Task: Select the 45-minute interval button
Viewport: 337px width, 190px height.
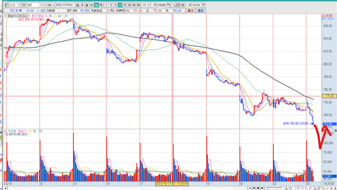Action: (x=134, y=5)
